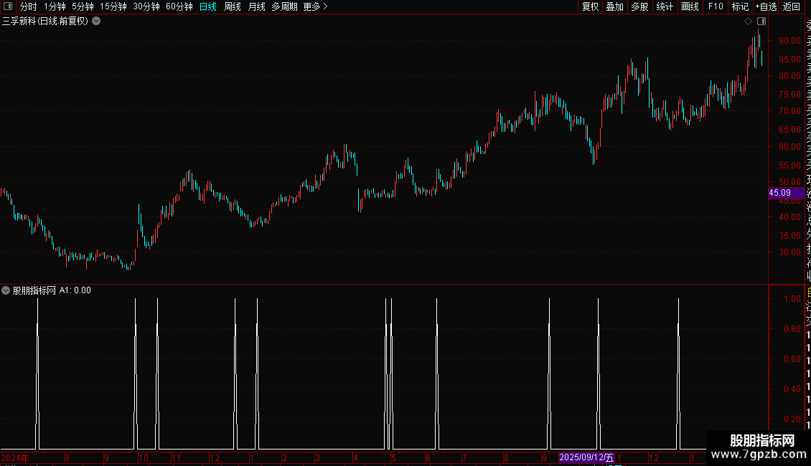Click the 45.09 price label
This screenshot has height=466, width=811.
click(x=786, y=193)
